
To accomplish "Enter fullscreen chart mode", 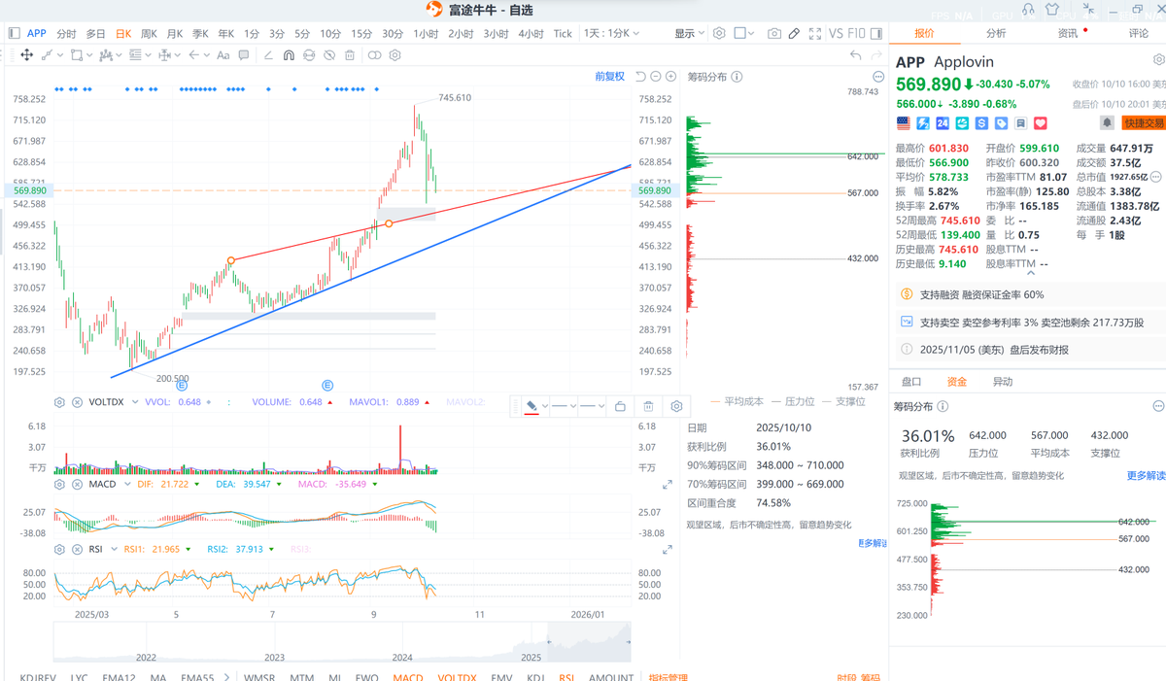I will pyautogui.click(x=815, y=33).
